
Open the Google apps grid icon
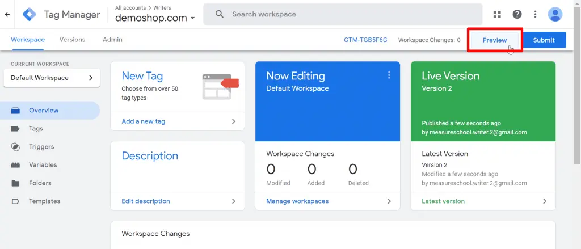point(497,14)
